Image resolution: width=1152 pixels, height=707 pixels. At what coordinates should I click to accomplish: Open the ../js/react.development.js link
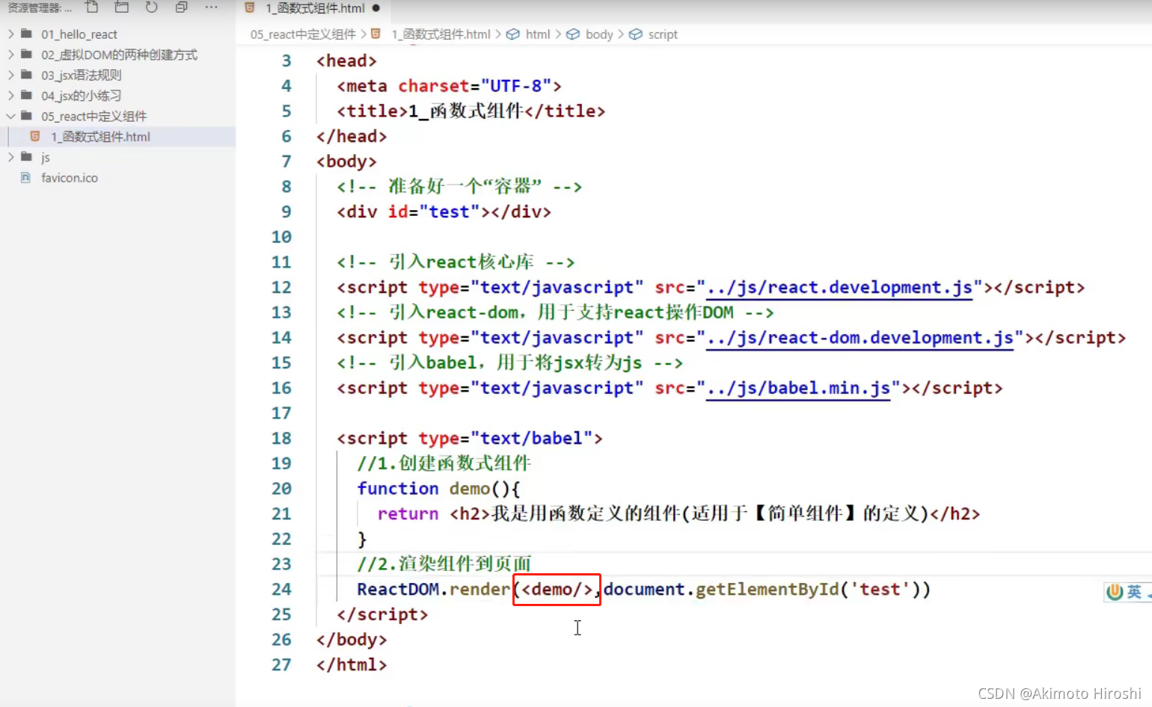(x=839, y=288)
